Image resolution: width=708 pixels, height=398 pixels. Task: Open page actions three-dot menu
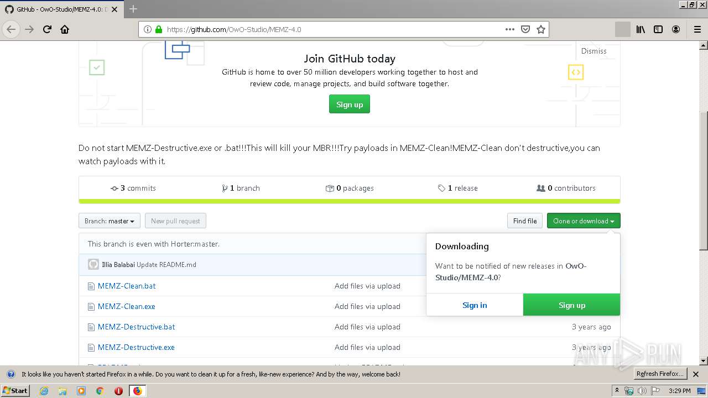pos(510,29)
